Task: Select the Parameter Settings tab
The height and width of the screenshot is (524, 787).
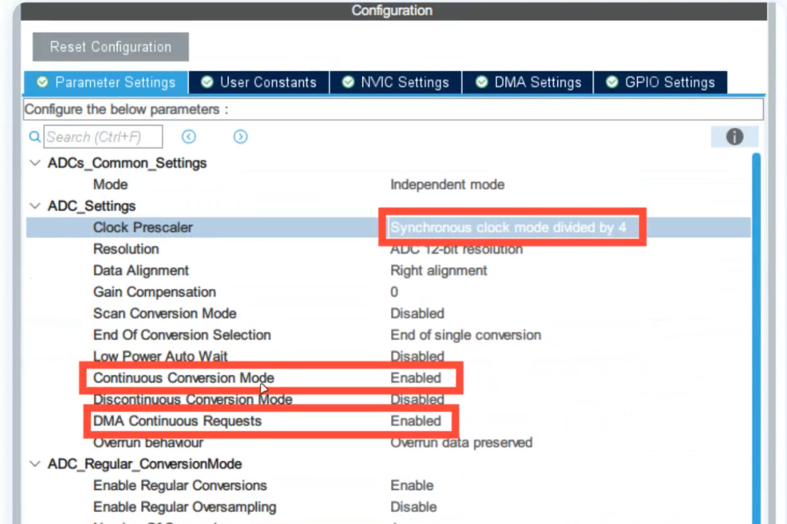Action: [x=106, y=82]
